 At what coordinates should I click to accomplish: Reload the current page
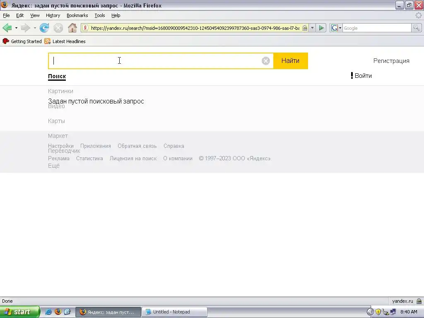[x=44, y=28]
